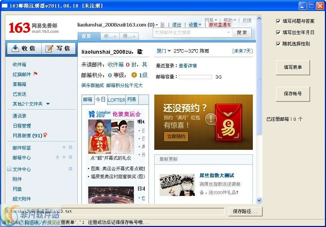Click the gear icon in 邮箱中心 row
This screenshot has height=227, width=326.
coord(71,157)
